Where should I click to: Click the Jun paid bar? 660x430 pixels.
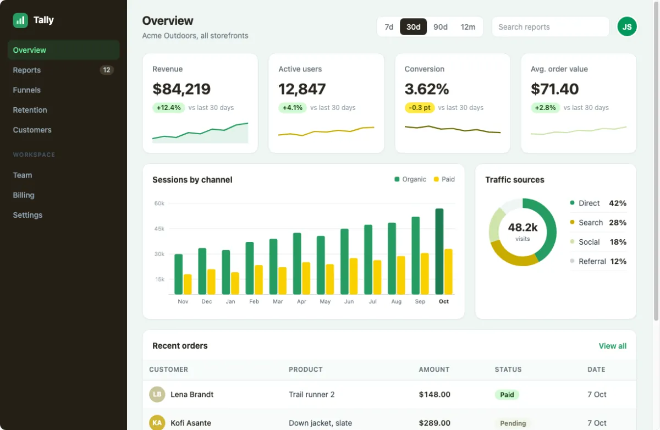354,277
